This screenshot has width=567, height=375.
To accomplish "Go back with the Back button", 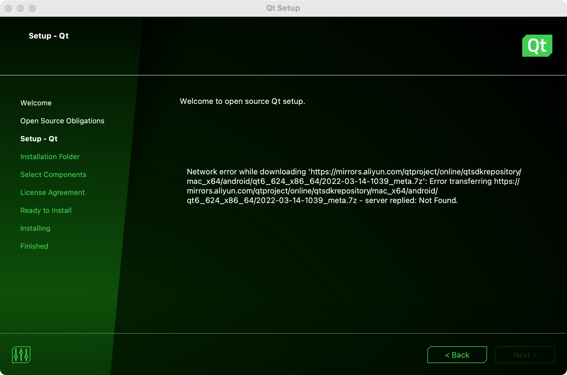I will pos(457,355).
